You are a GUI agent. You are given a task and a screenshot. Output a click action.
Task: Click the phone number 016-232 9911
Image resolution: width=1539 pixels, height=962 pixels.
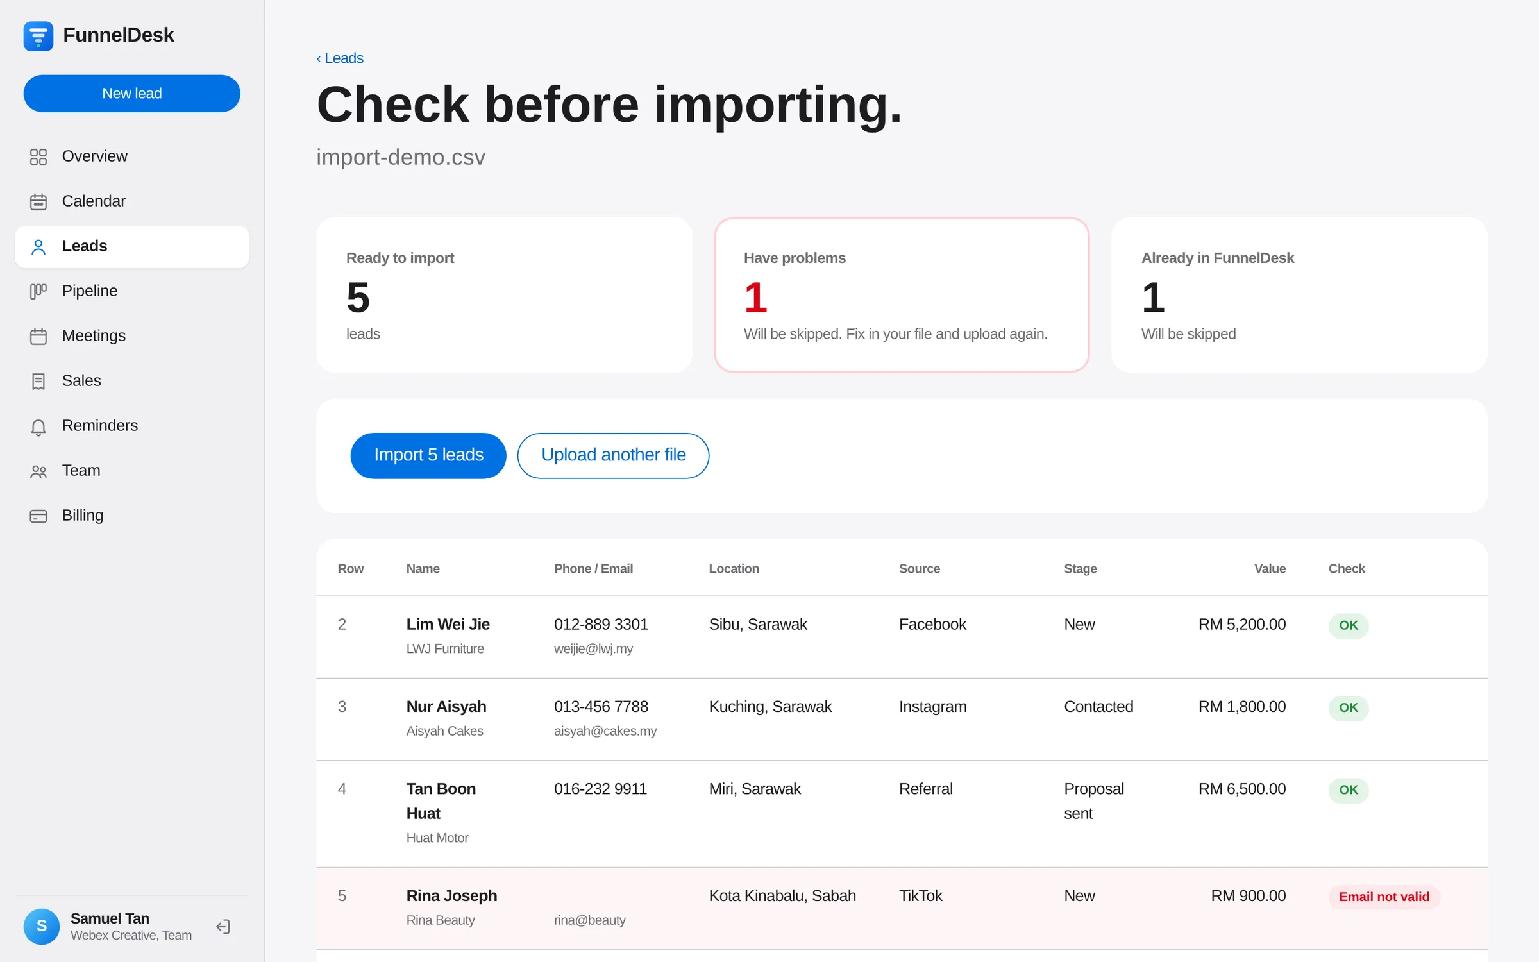[600, 789]
